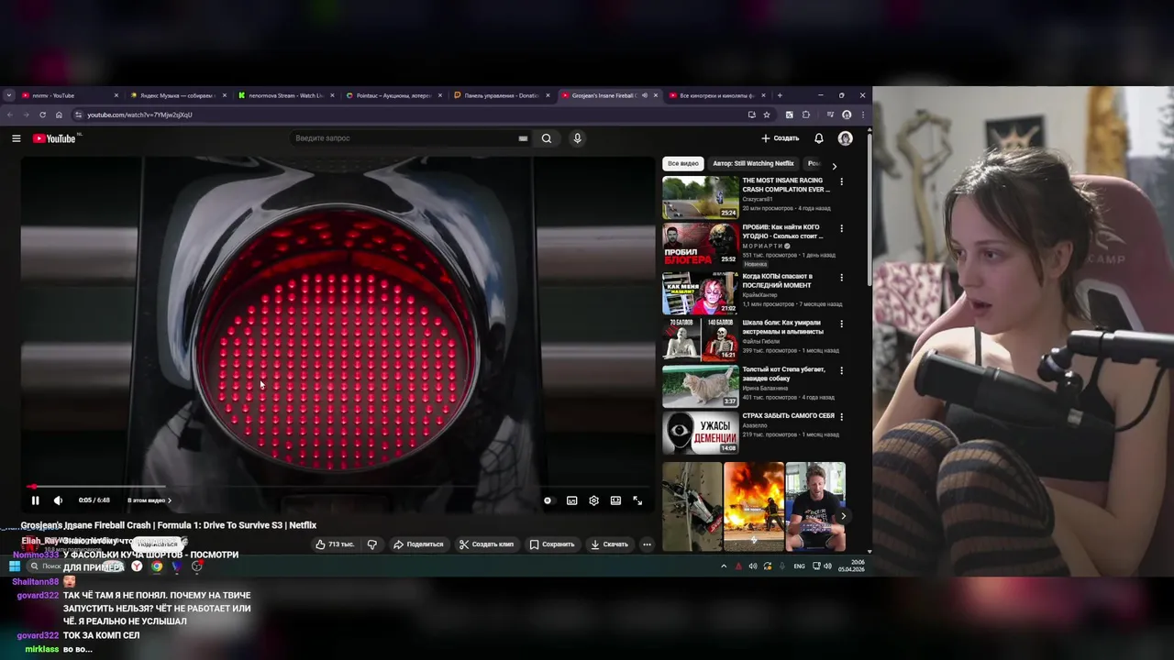Viewport: 1174px width, 660px height.
Task: Open YouTube notifications bell
Action: [x=819, y=138]
